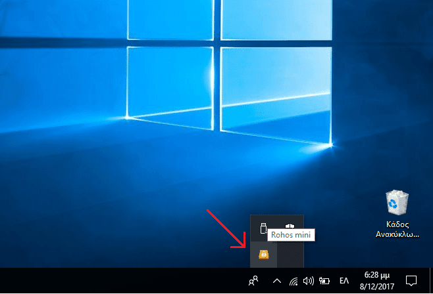Select the Recycle Bin desktop icon
433x294 pixels.
click(397, 214)
